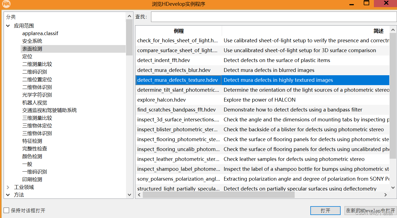Click the 打开 button
The height and width of the screenshot is (218, 397).
point(325,211)
